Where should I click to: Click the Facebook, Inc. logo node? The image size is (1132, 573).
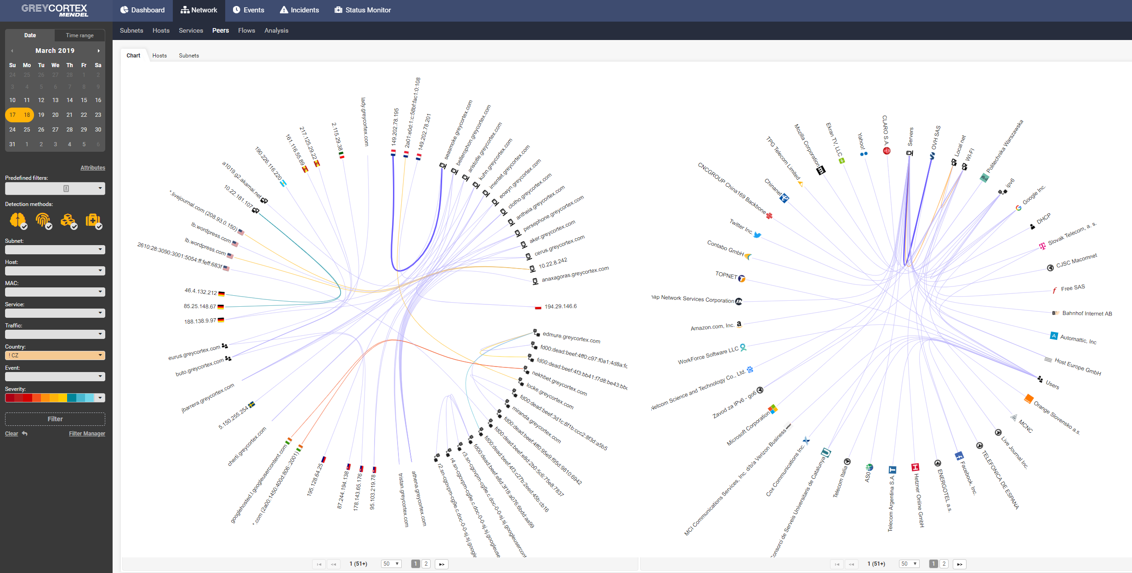[959, 456]
